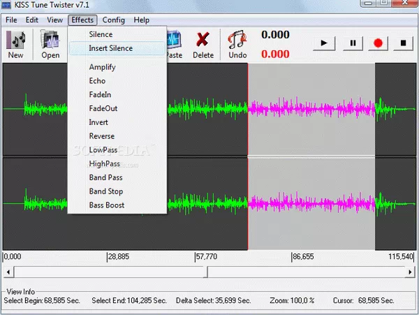Viewport: 419px width, 315px height.
Task: Click the Open file toolbar icon
Action: (50, 40)
